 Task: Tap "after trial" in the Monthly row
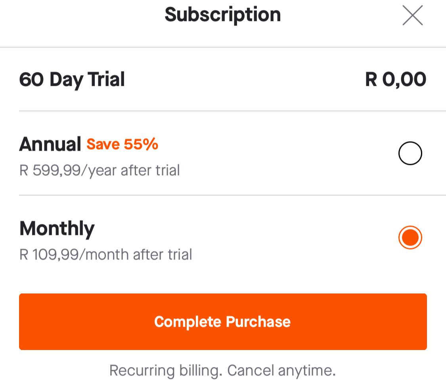pyautogui.click(x=162, y=255)
